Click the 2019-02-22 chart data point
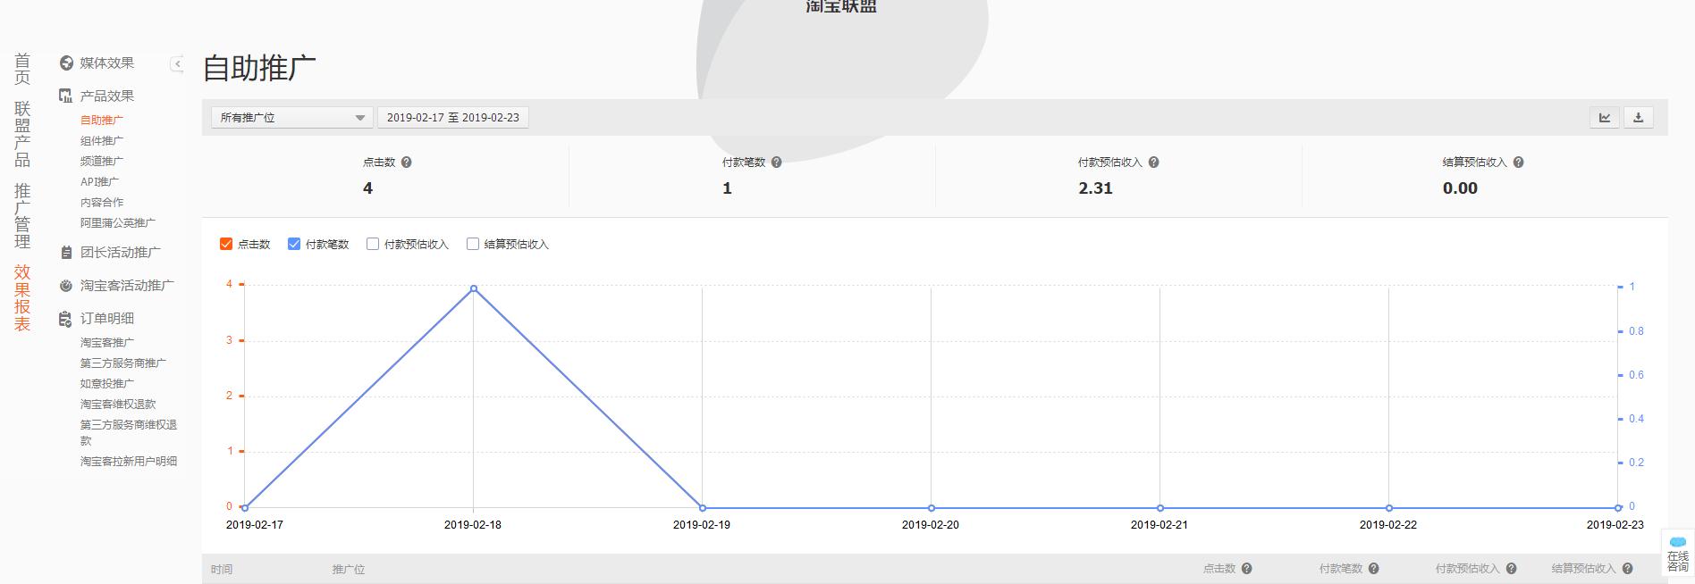This screenshot has height=584, width=1695. [1389, 508]
